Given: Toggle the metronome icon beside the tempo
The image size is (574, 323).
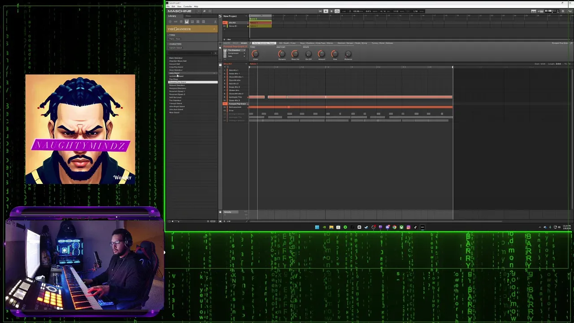Looking at the screenshot, I should pos(350,11).
